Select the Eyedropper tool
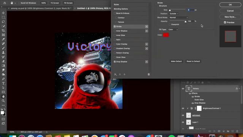Image resolution: width=243 pixels, height=137 pixels. point(3,39)
